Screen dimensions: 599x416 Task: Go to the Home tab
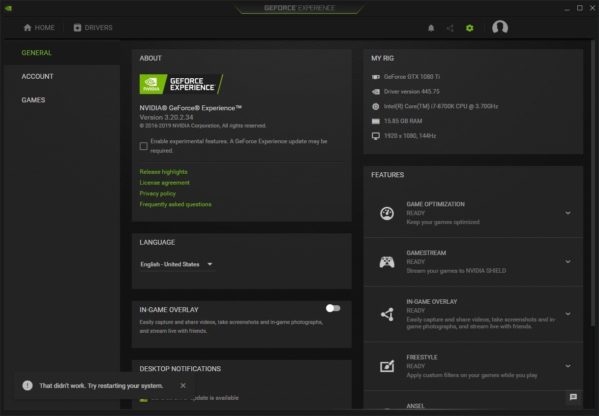tap(39, 28)
